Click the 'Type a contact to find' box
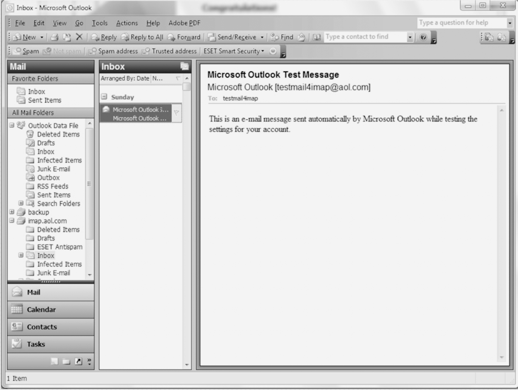 coord(365,37)
